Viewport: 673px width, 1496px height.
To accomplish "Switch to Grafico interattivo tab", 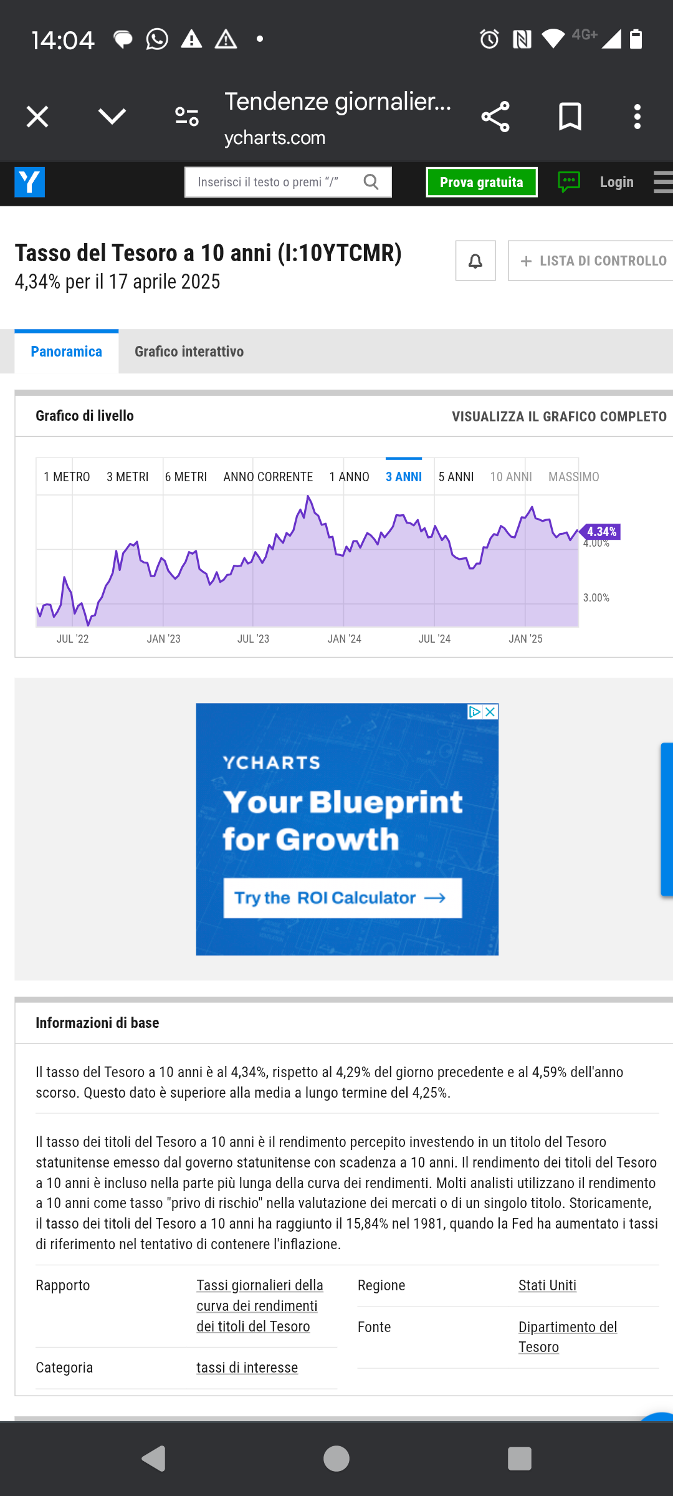I will tap(189, 352).
